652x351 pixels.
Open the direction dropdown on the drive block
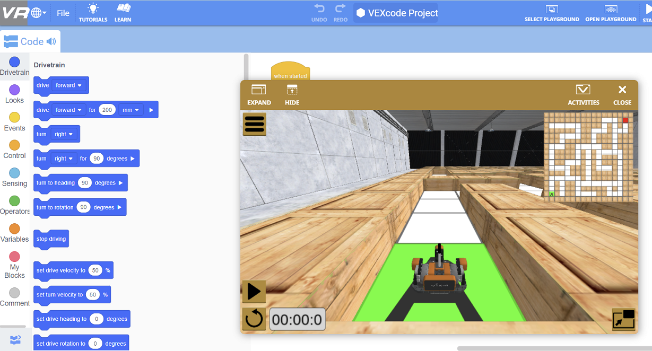68,85
